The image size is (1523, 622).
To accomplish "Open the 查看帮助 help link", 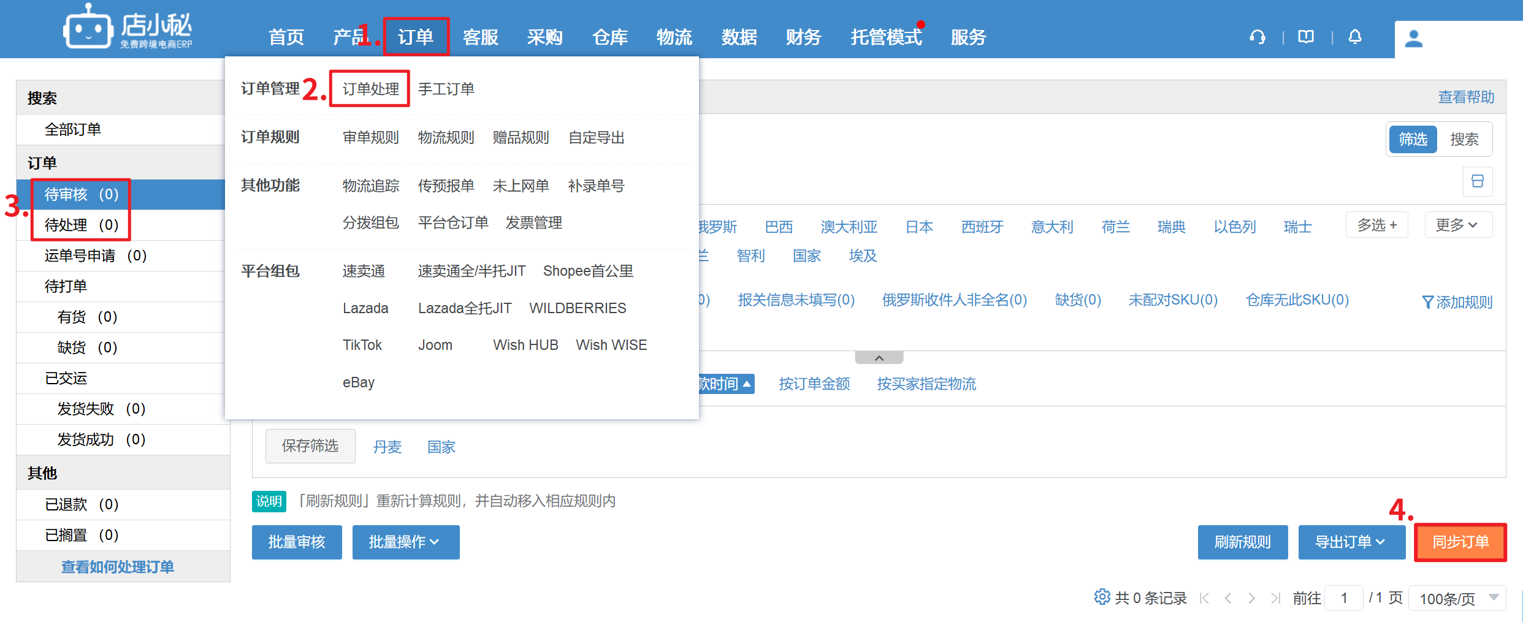I will (x=1466, y=97).
